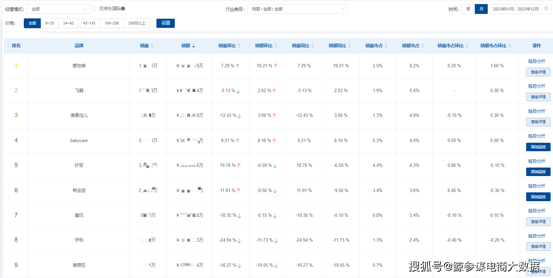Click the 帮宝适 brand name
The image size is (553, 278).
coord(79,190)
